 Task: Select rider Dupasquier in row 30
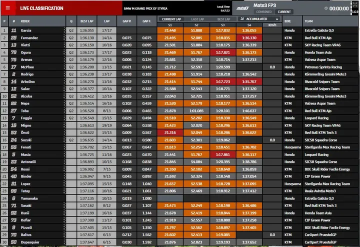[30, 242]
